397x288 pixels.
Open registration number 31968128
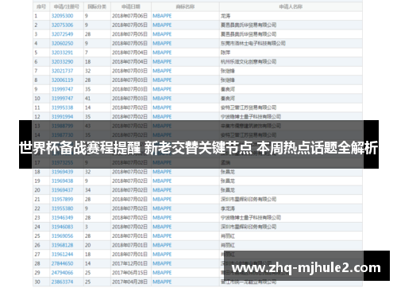pyautogui.click(x=62, y=245)
